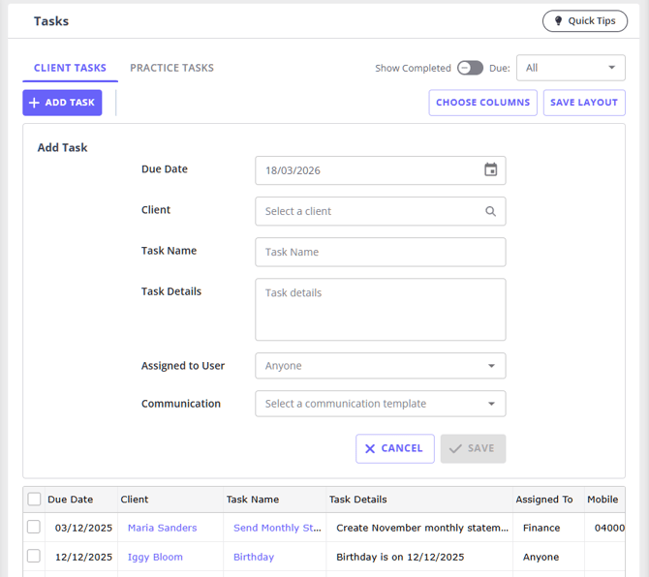Click the Save Layout button
Image resolution: width=649 pixels, height=577 pixels.
(583, 103)
